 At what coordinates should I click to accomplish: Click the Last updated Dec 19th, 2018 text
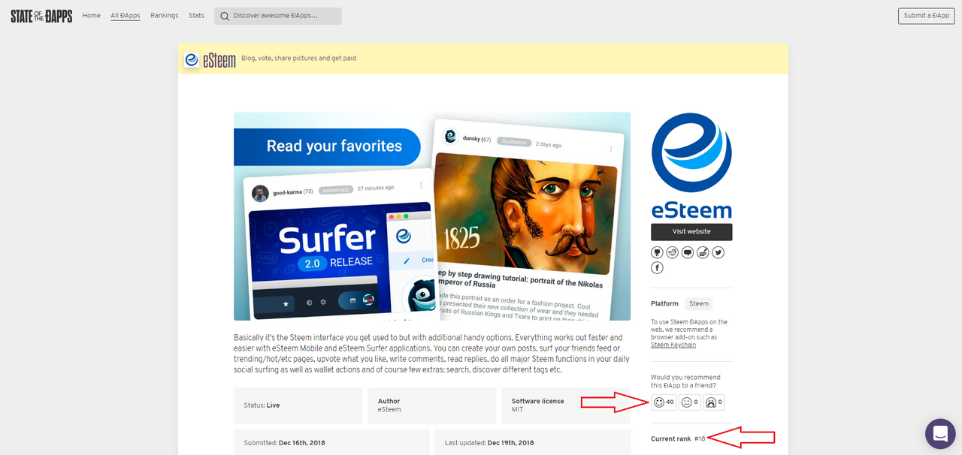tap(489, 443)
